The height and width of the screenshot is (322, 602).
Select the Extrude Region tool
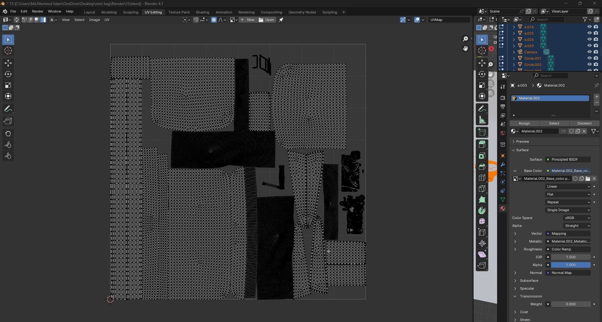pos(482,144)
